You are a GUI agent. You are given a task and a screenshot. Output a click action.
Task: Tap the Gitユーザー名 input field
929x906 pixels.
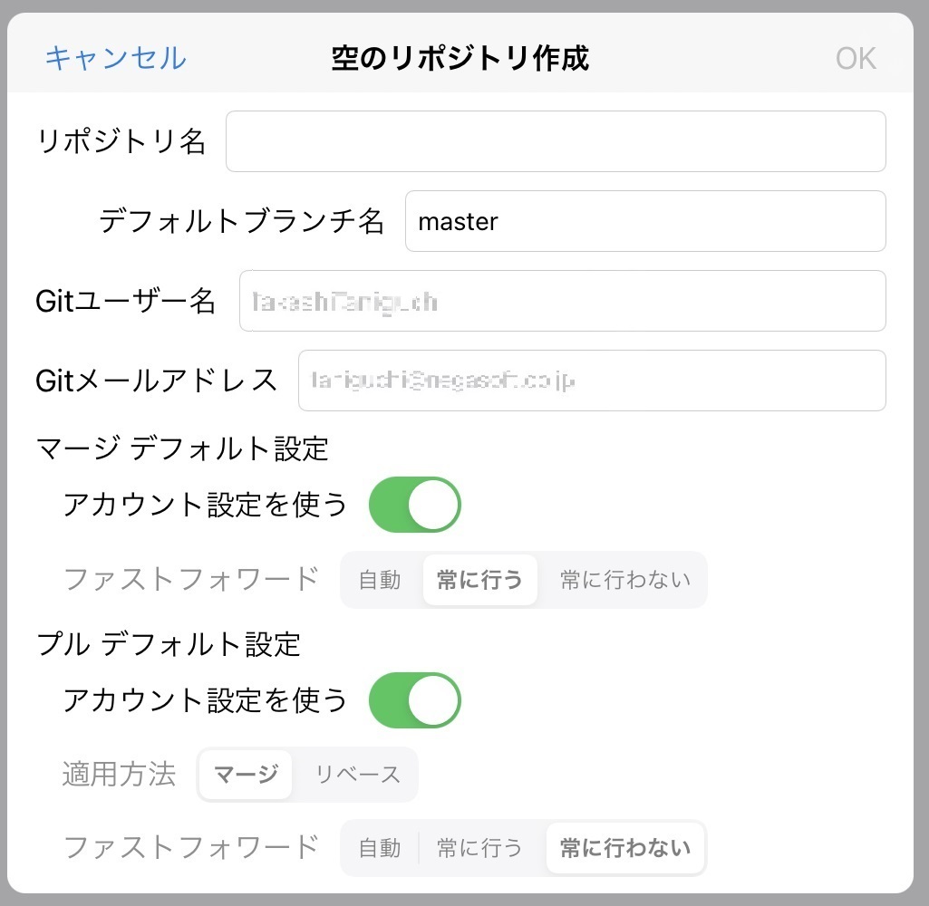[x=562, y=300]
